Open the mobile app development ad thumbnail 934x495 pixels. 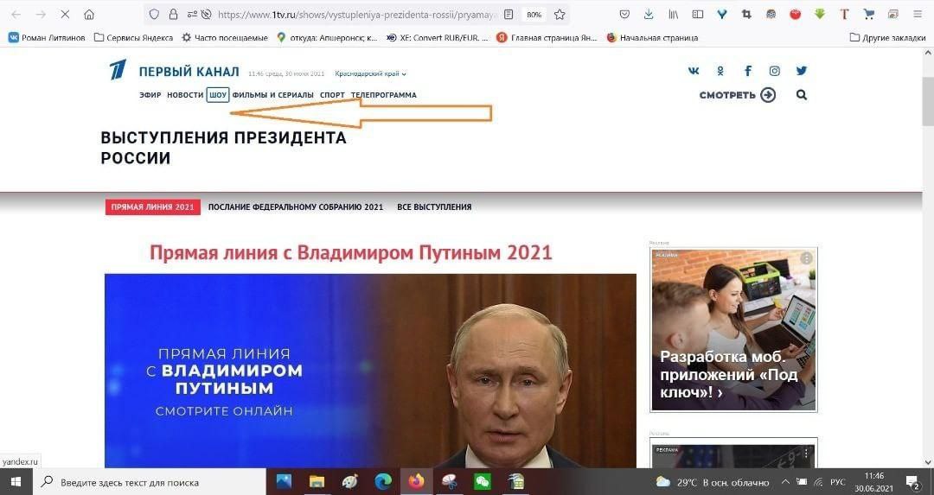pos(733,330)
